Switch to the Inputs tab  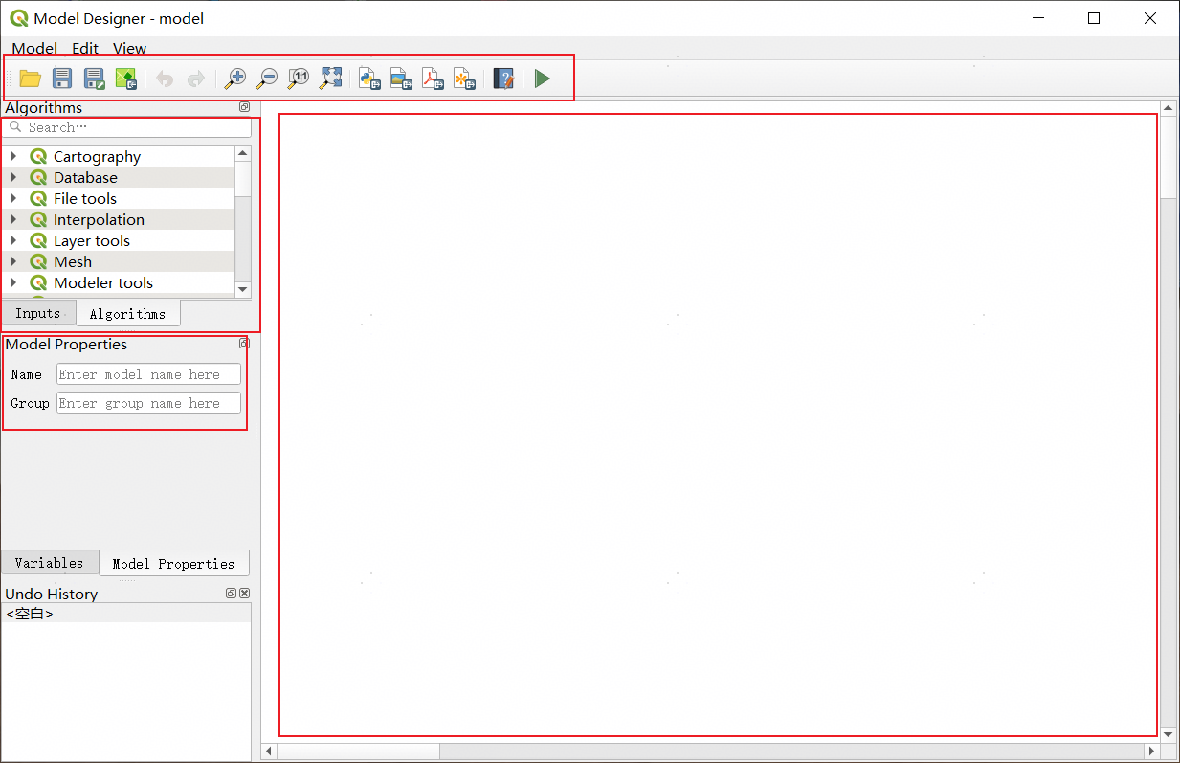point(38,313)
